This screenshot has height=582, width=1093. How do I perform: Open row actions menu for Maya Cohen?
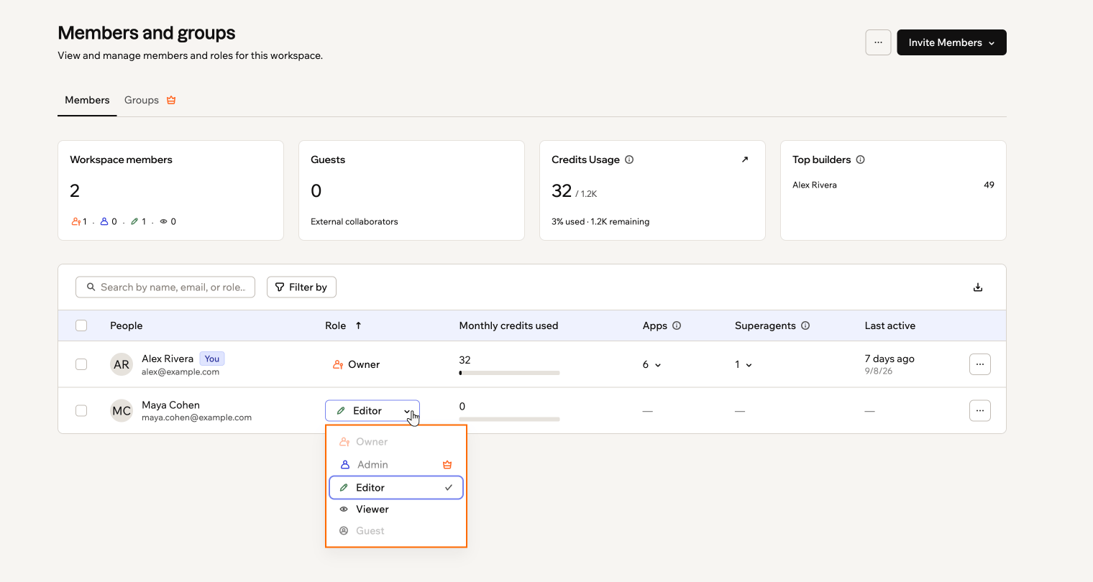[x=980, y=410]
